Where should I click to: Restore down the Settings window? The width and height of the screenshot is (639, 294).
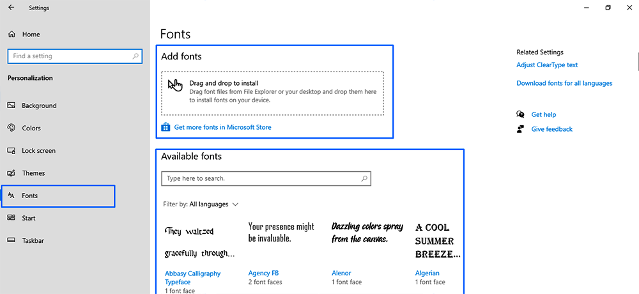pos(608,7)
